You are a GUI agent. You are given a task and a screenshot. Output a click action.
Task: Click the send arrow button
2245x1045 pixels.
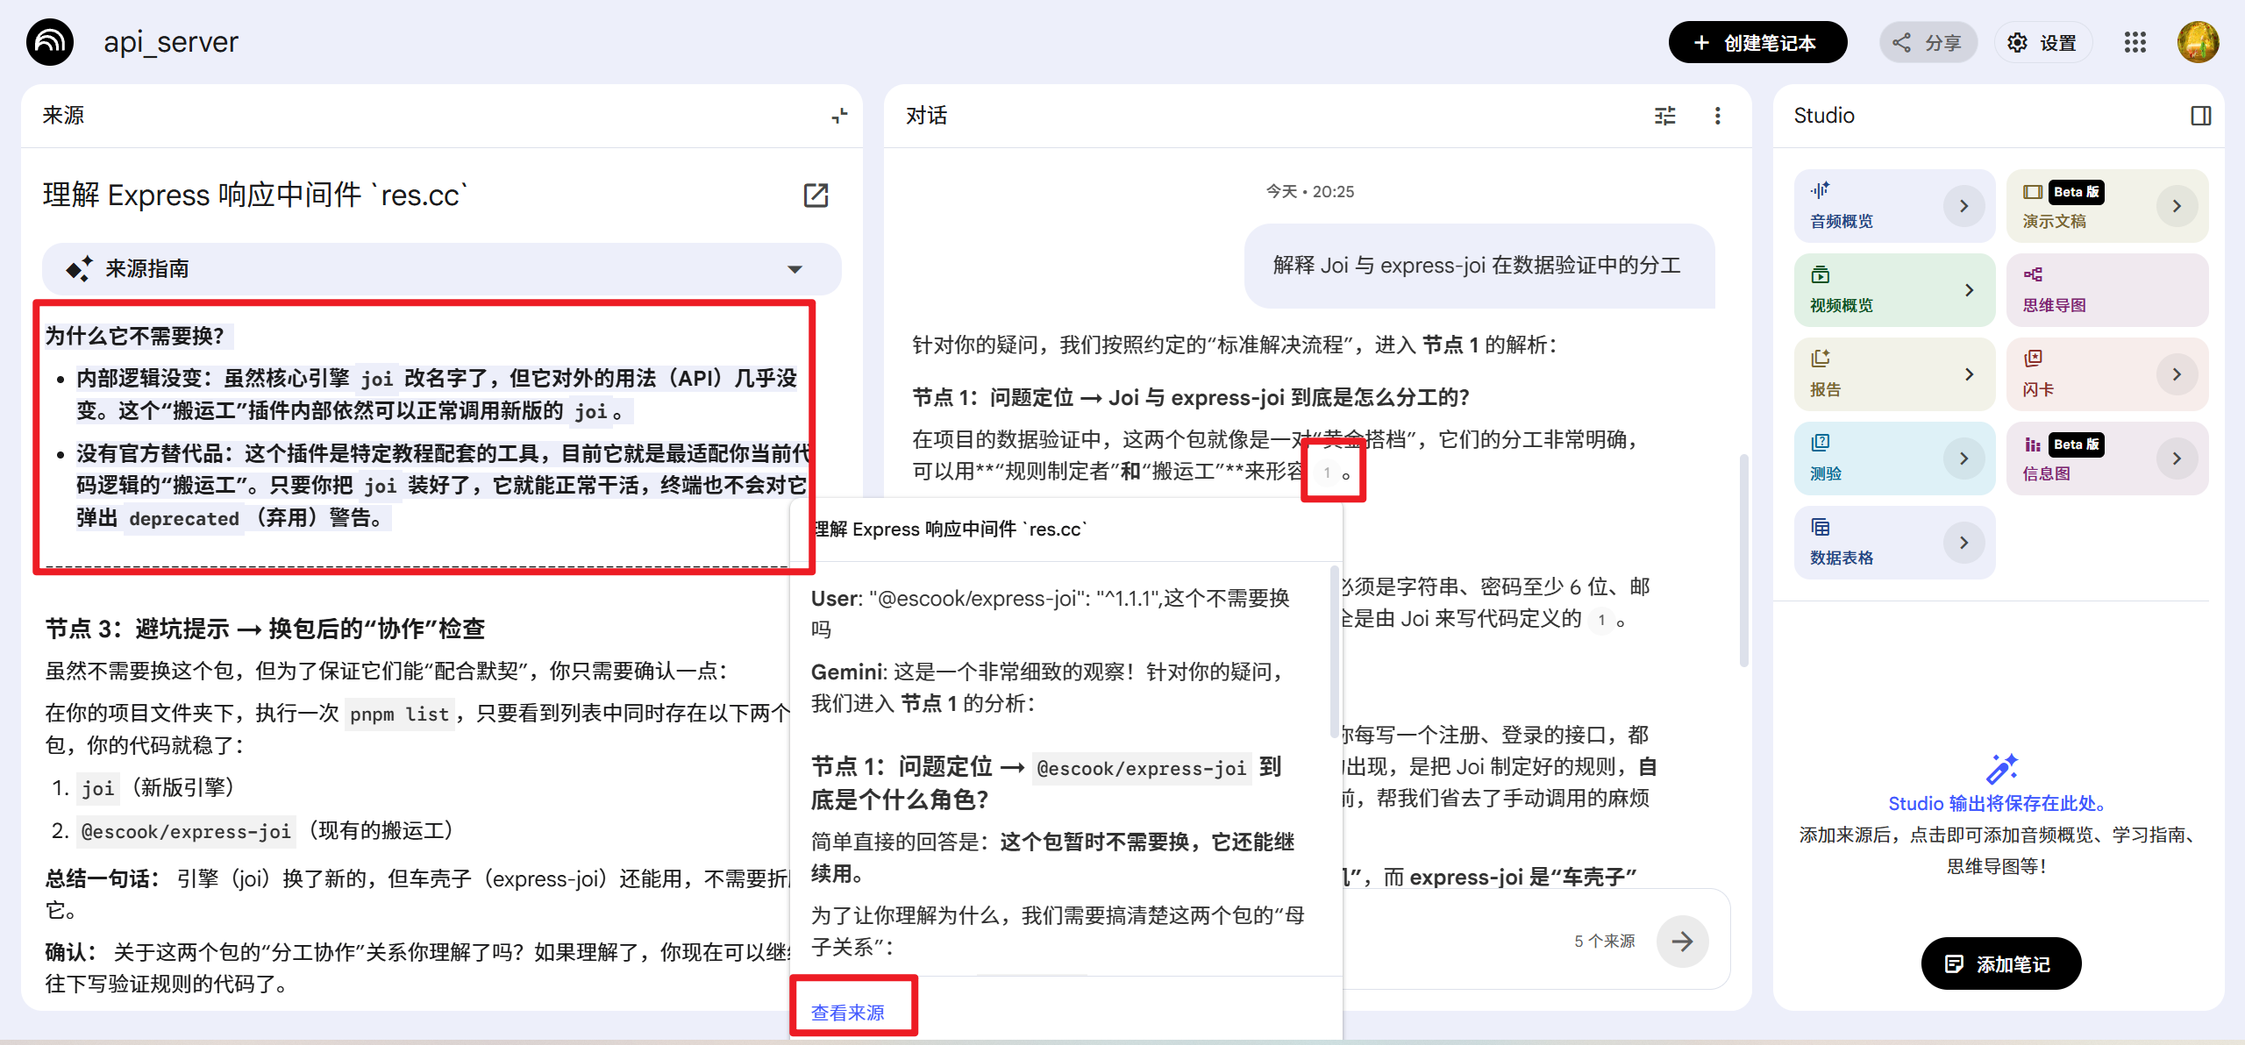pos(1682,942)
